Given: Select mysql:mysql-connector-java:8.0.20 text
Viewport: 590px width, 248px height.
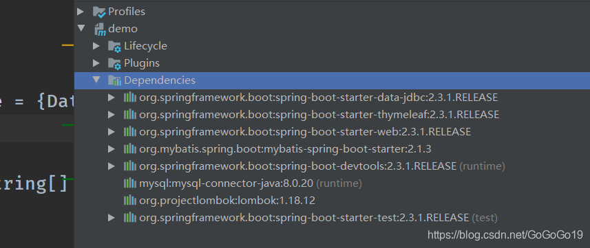Looking at the screenshot, I should pos(226,183).
